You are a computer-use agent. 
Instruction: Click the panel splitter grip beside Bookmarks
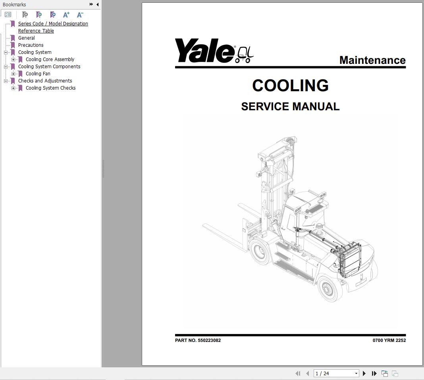(x=103, y=169)
